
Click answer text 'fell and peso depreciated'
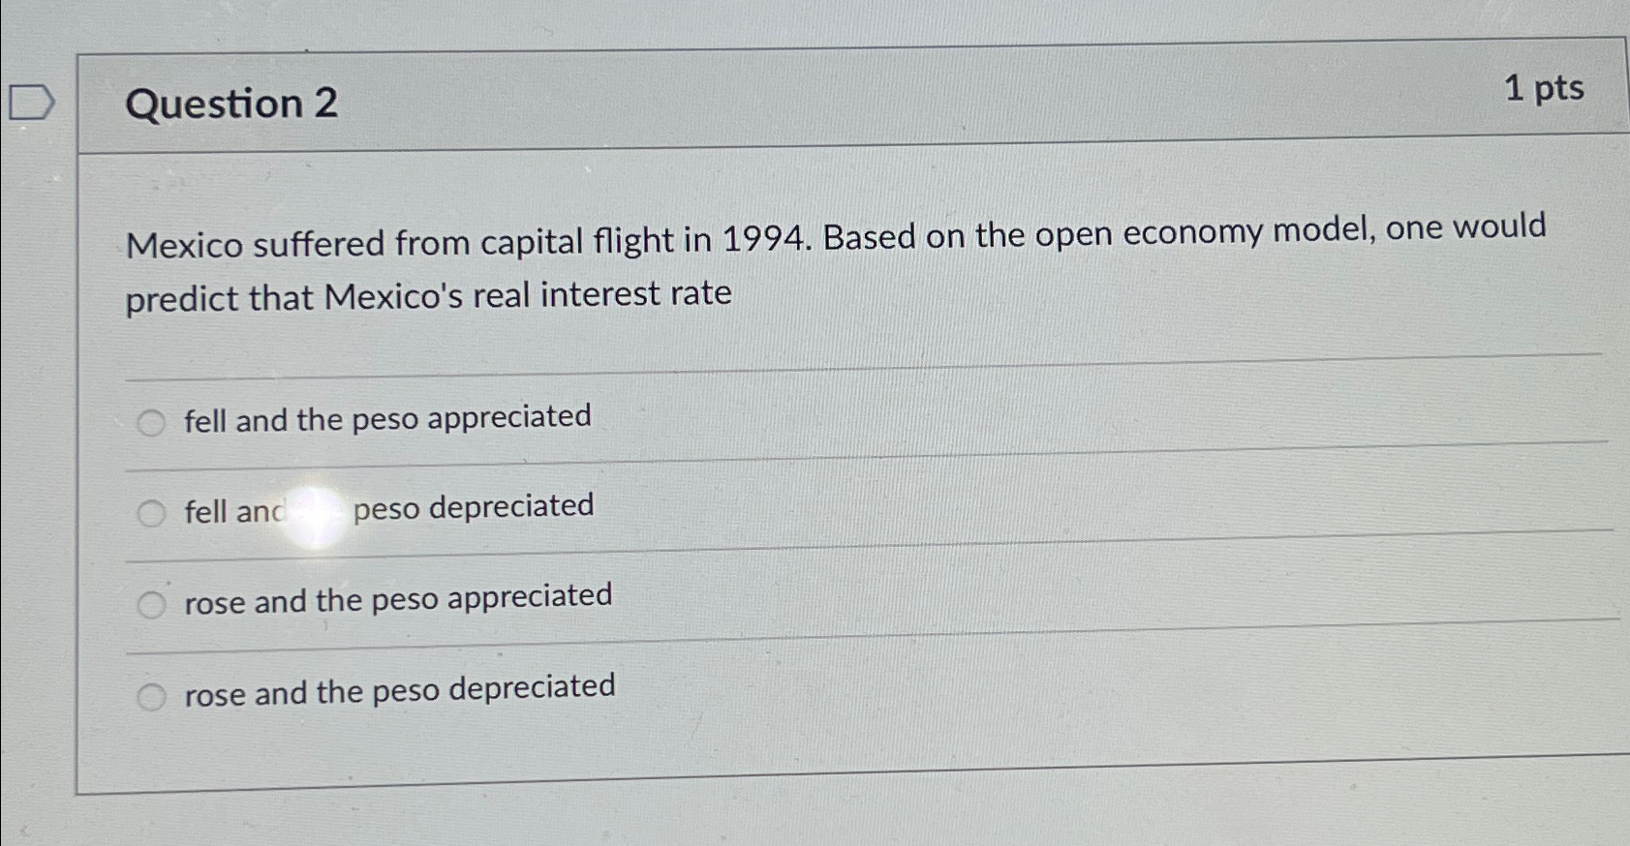click(x=387, y=508)
